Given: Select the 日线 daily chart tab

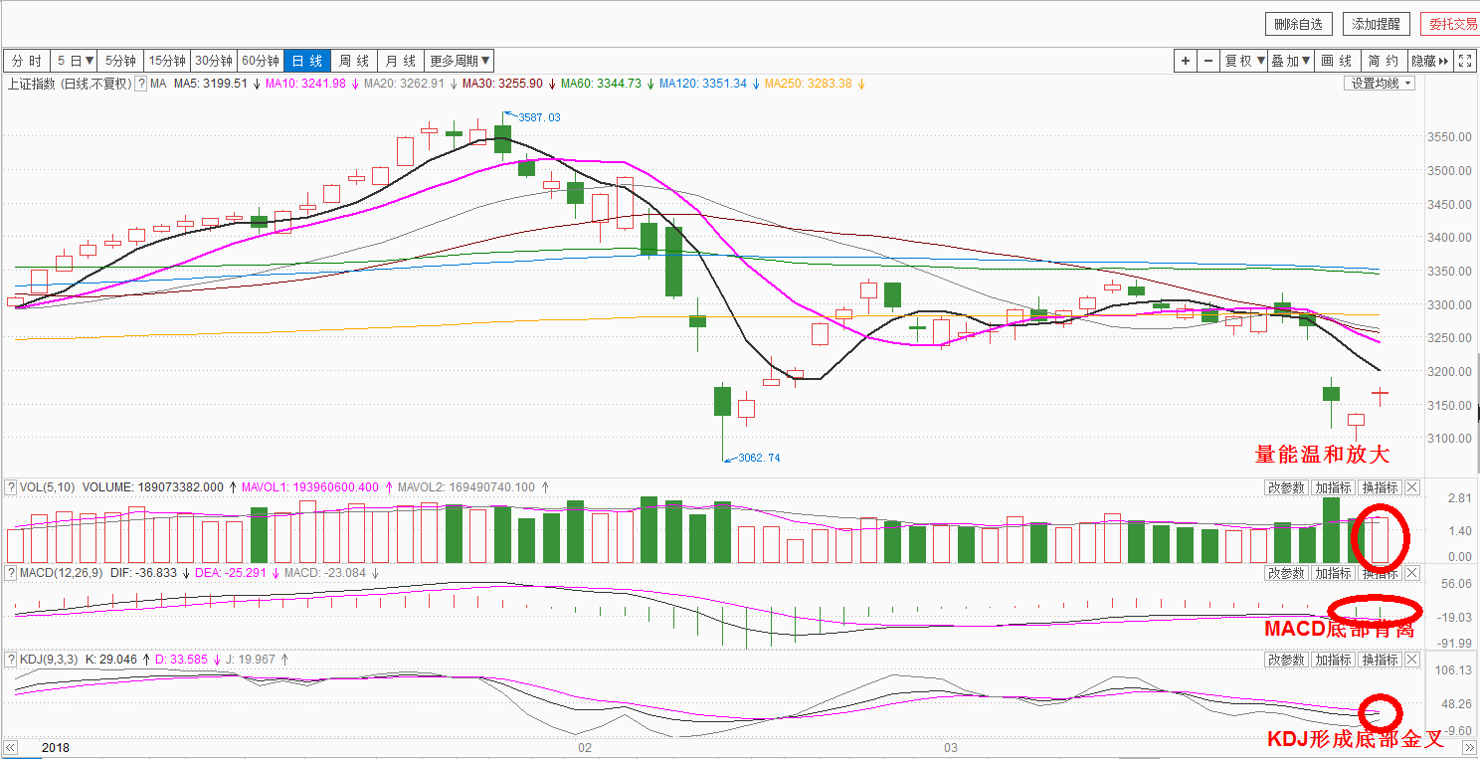Looking at the screenshot, I should [x=307, y=61].
